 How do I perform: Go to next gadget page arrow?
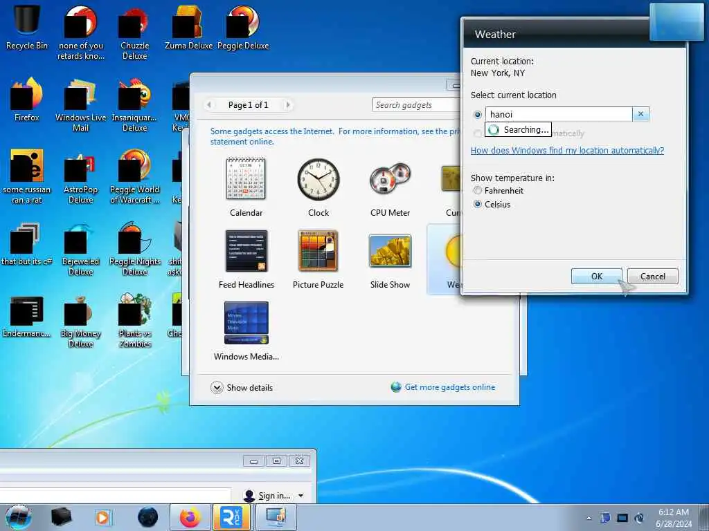point(288,105)
